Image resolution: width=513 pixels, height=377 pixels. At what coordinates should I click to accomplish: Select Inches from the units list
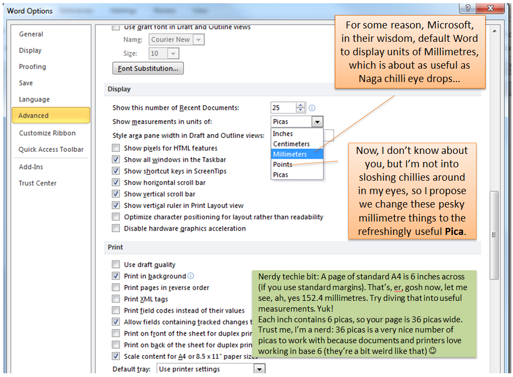click(x=283, y=134)
